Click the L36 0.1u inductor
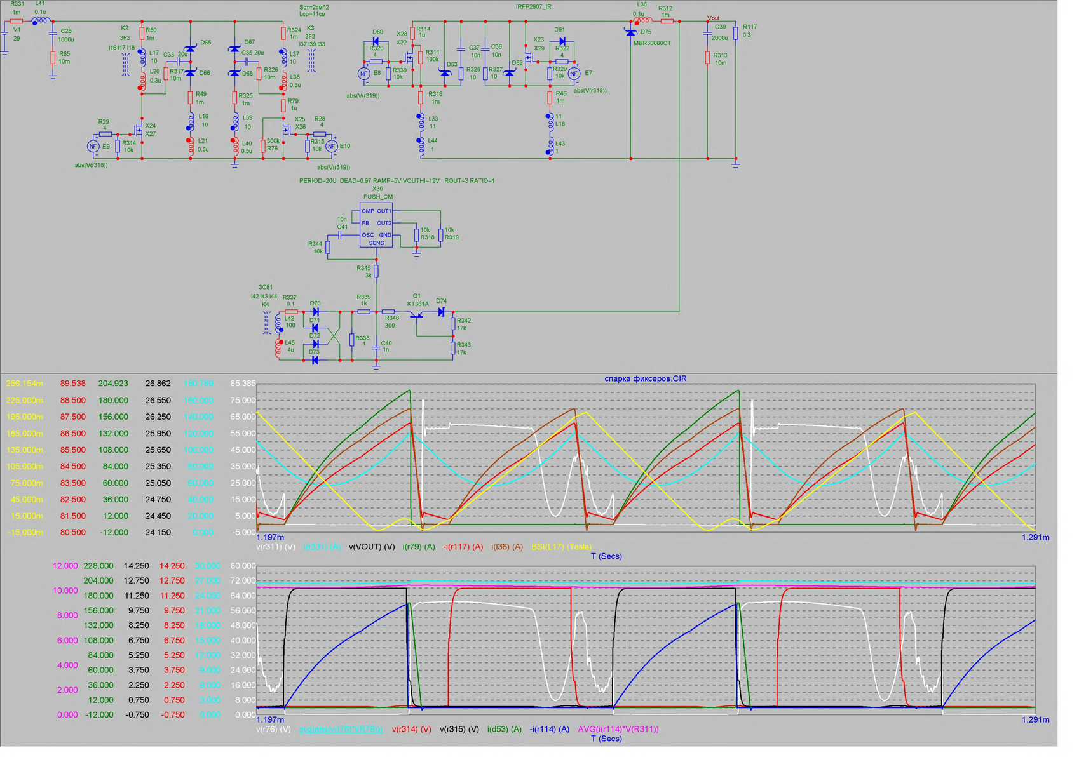The width and height of the screenshot is (1079, 762). click(x=642, y=22)
